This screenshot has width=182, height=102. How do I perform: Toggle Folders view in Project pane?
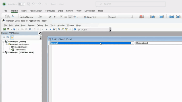pos(12,37)
